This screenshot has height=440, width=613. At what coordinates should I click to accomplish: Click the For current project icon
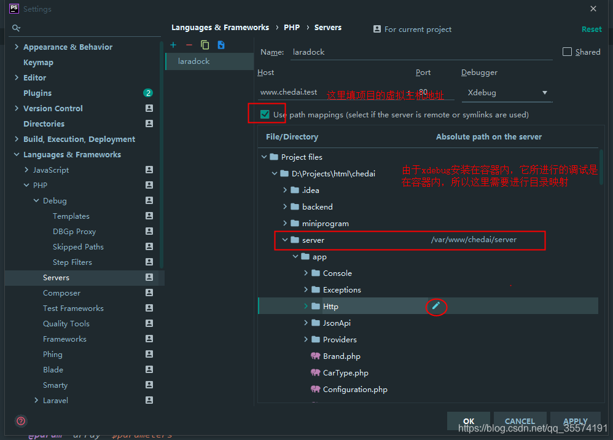click(x=377, y=29)
